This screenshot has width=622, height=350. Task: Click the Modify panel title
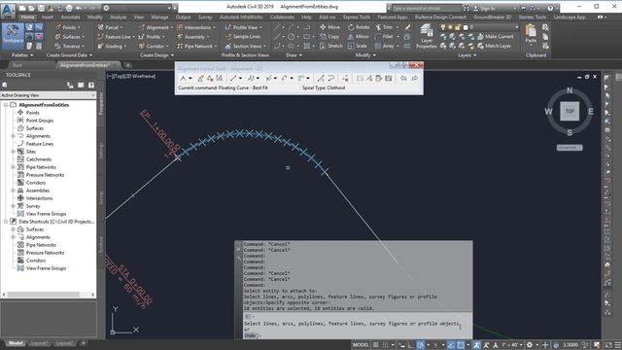[365, 55]
